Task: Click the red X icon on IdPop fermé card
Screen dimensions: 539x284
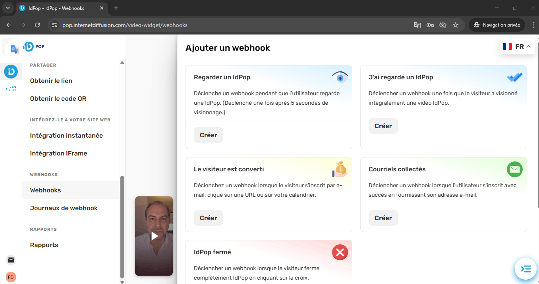Action: (x=340, y=252)
